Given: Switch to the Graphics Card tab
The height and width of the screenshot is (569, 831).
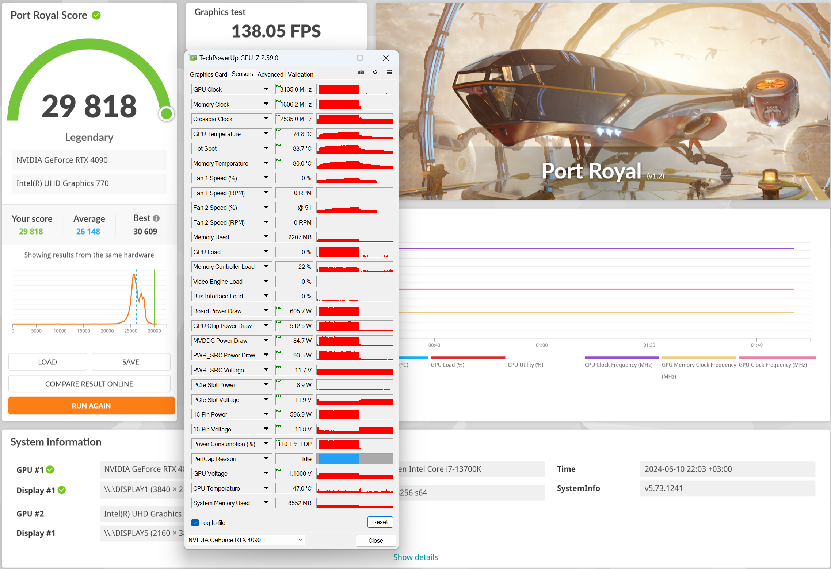Looking at the screenshot, I should (208, 74).
